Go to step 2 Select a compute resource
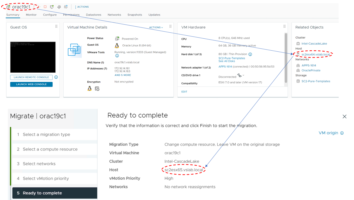The image size is (354, 200). [55, 149]
